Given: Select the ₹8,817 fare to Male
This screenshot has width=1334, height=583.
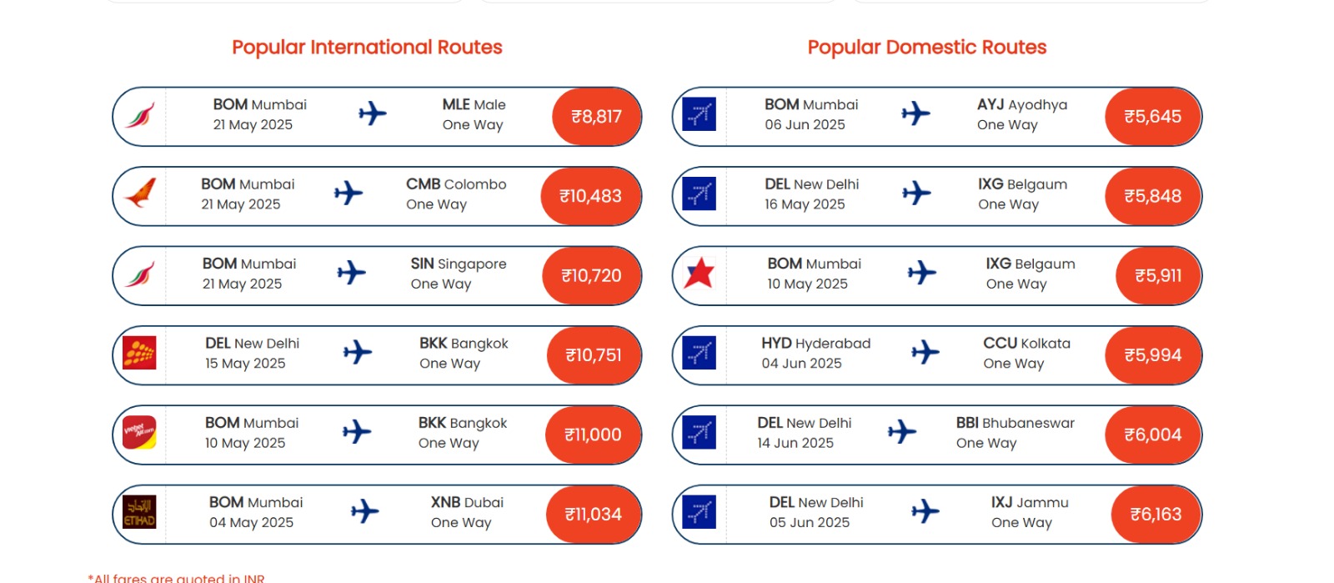Looking at the screenshot, I should [x=596, y=117].
